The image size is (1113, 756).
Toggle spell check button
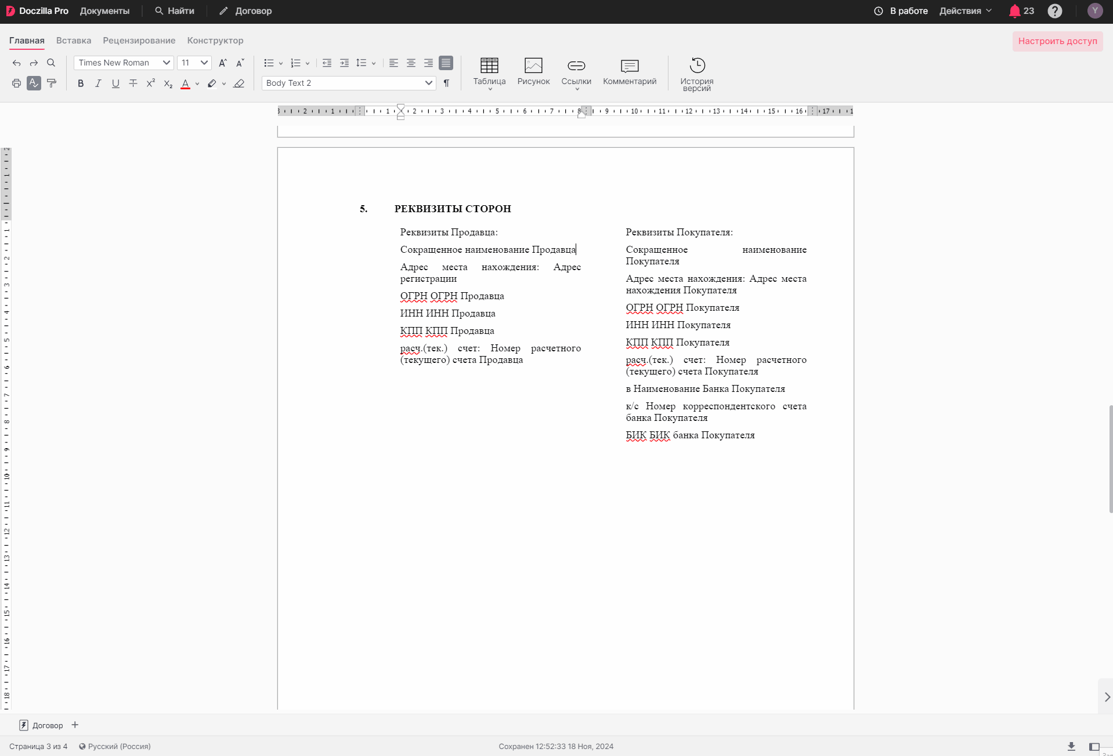tap(34, 83)
